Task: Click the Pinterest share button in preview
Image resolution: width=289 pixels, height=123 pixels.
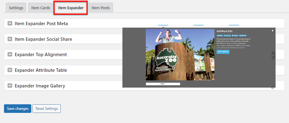Action: (243, 35)
